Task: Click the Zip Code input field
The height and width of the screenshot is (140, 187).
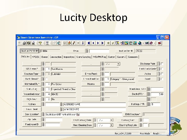Action: click(x=54, y=120)
